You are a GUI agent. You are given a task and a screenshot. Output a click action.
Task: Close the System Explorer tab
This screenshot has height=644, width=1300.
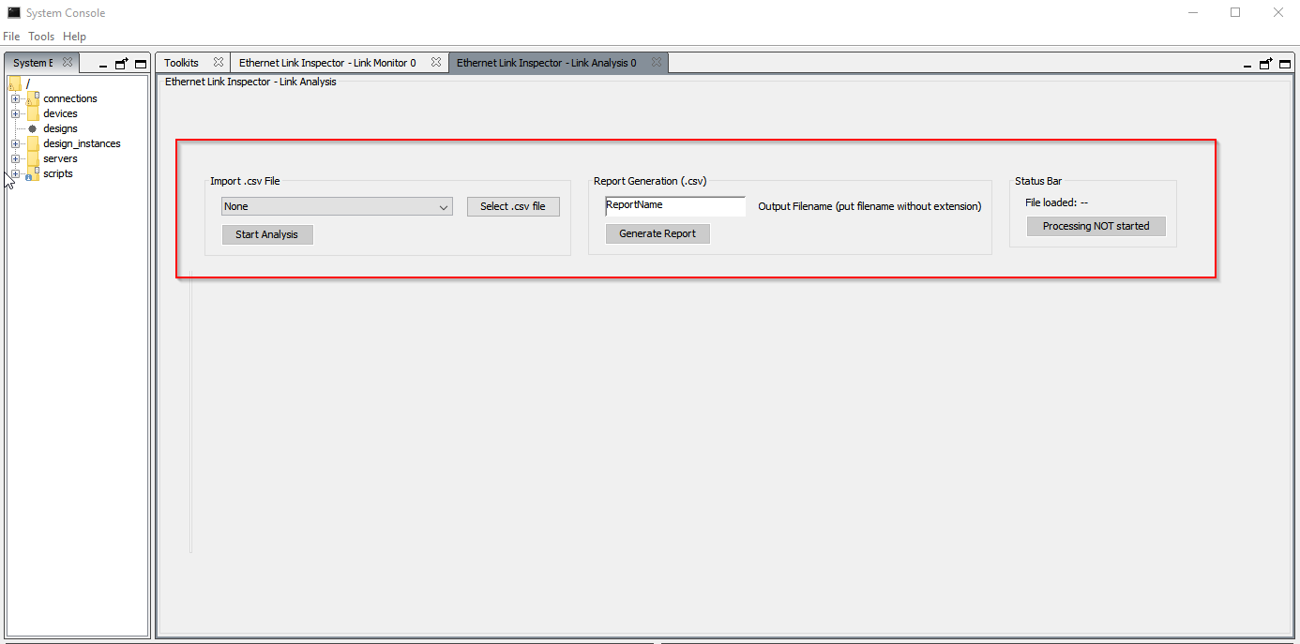tap(68, 62)
